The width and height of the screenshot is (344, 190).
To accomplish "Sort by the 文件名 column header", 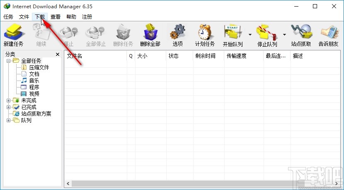I will coord(95,56).
